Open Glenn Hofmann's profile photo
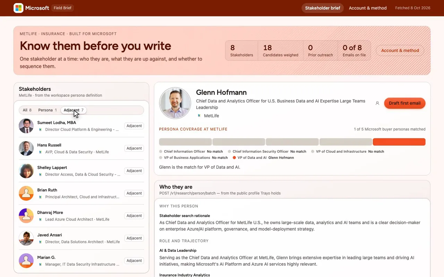Viewport: 444px width, 277px height. click(x=175, y=103)
